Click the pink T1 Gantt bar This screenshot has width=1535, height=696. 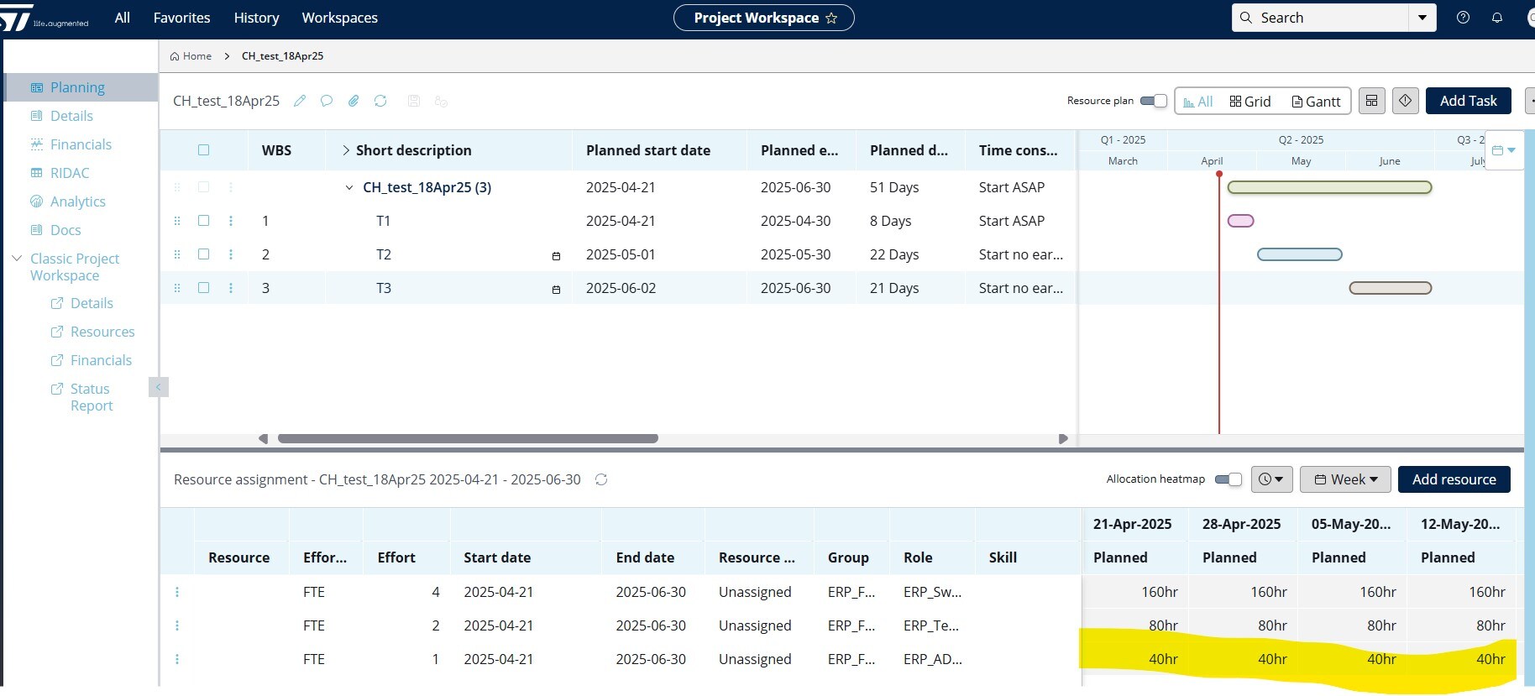click(1240, 221)
